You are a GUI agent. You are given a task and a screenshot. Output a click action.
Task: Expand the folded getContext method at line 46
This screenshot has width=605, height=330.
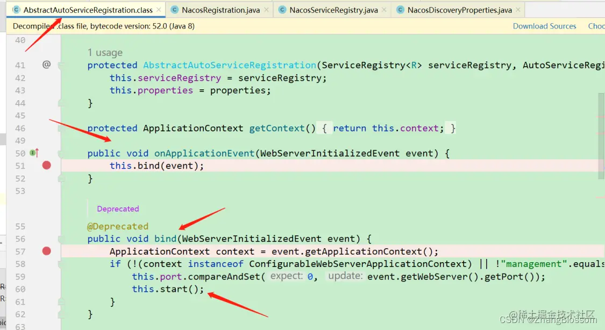coord(61,128)
